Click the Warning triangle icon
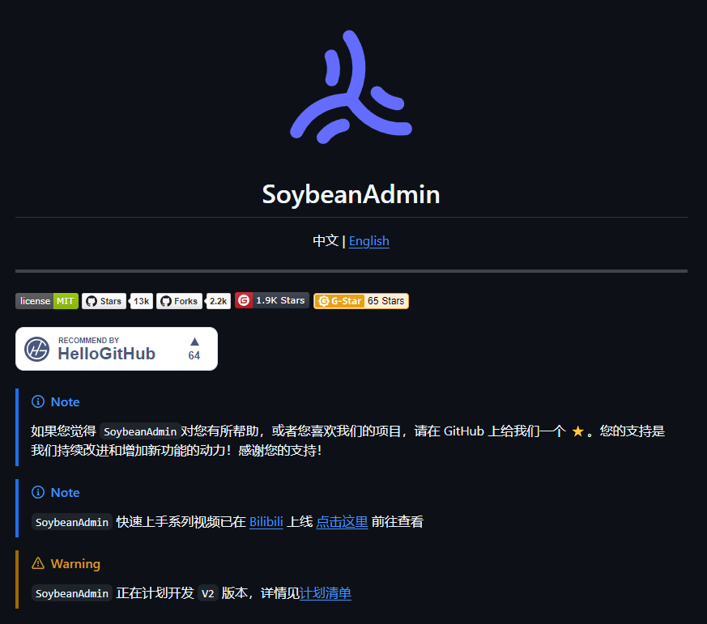This screenshot has width=707, height=624. coord(38,563)
